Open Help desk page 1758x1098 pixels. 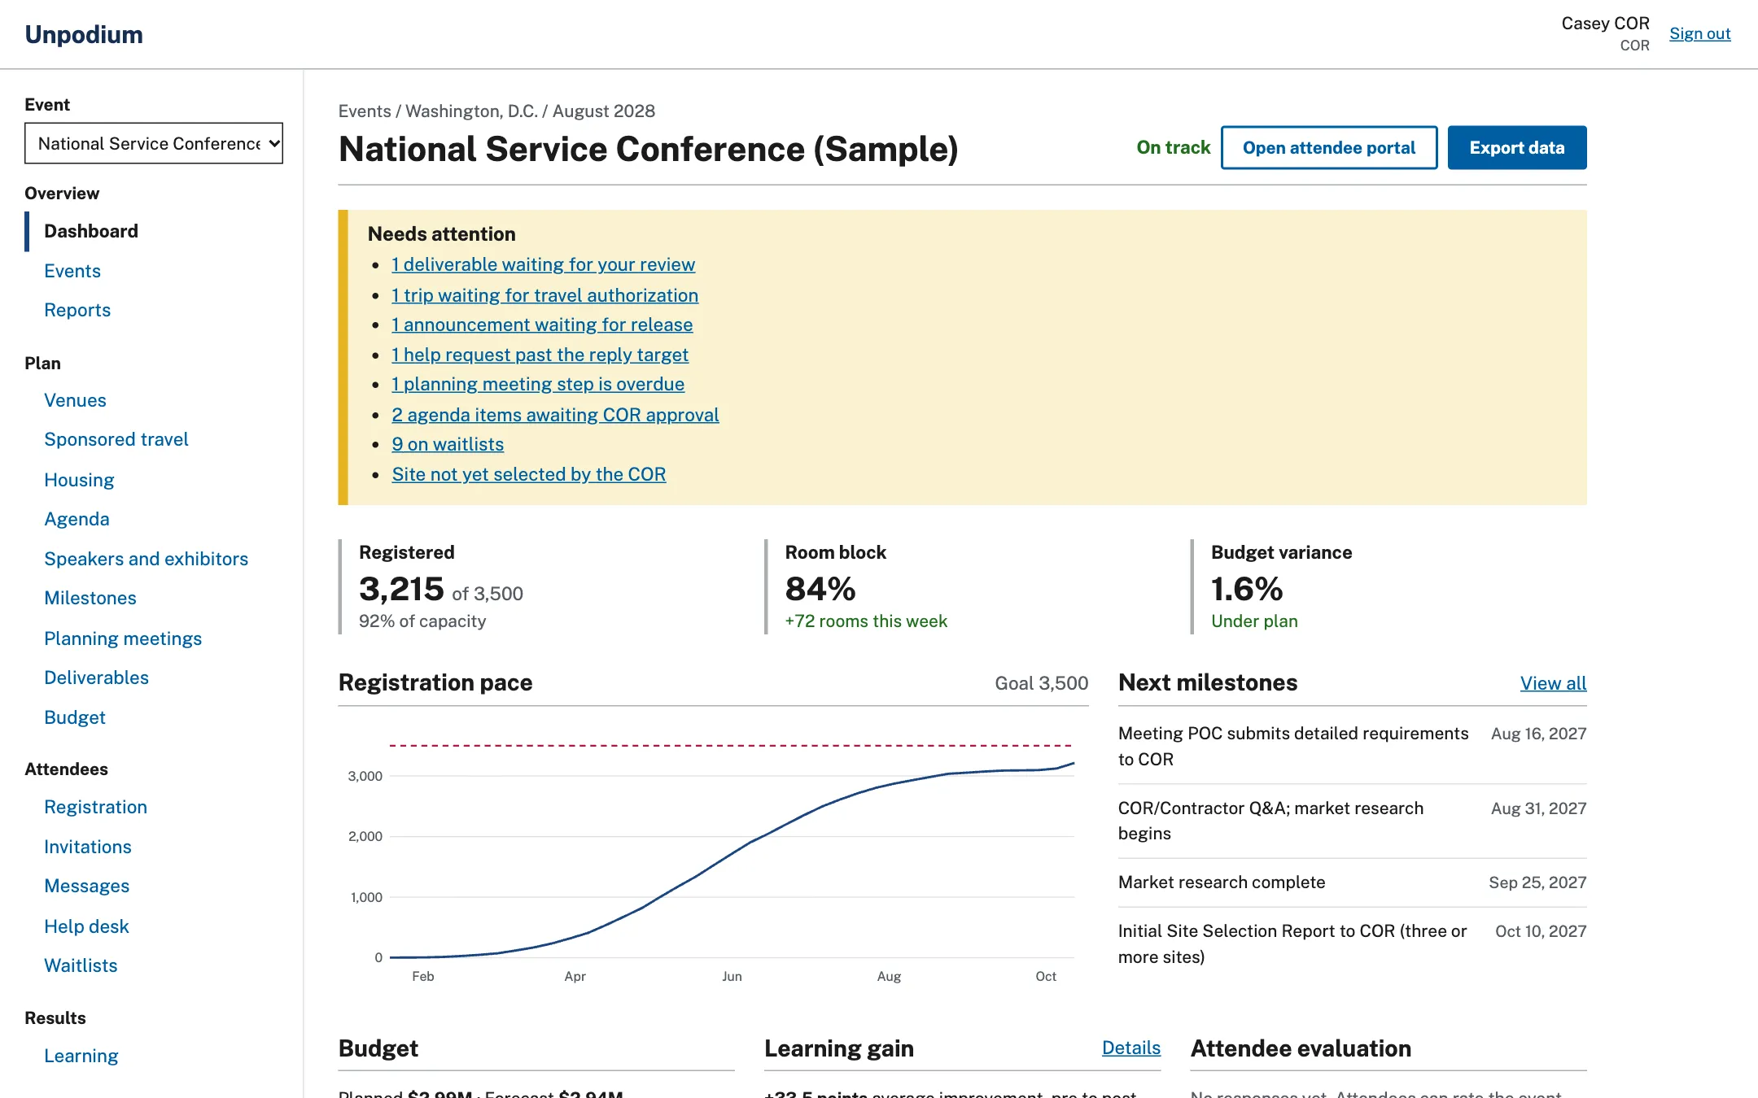coord(86,926)
